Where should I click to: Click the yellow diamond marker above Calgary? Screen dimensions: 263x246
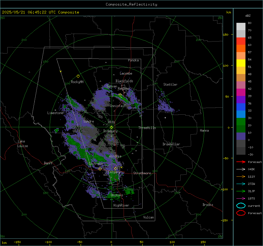[115, 168]
